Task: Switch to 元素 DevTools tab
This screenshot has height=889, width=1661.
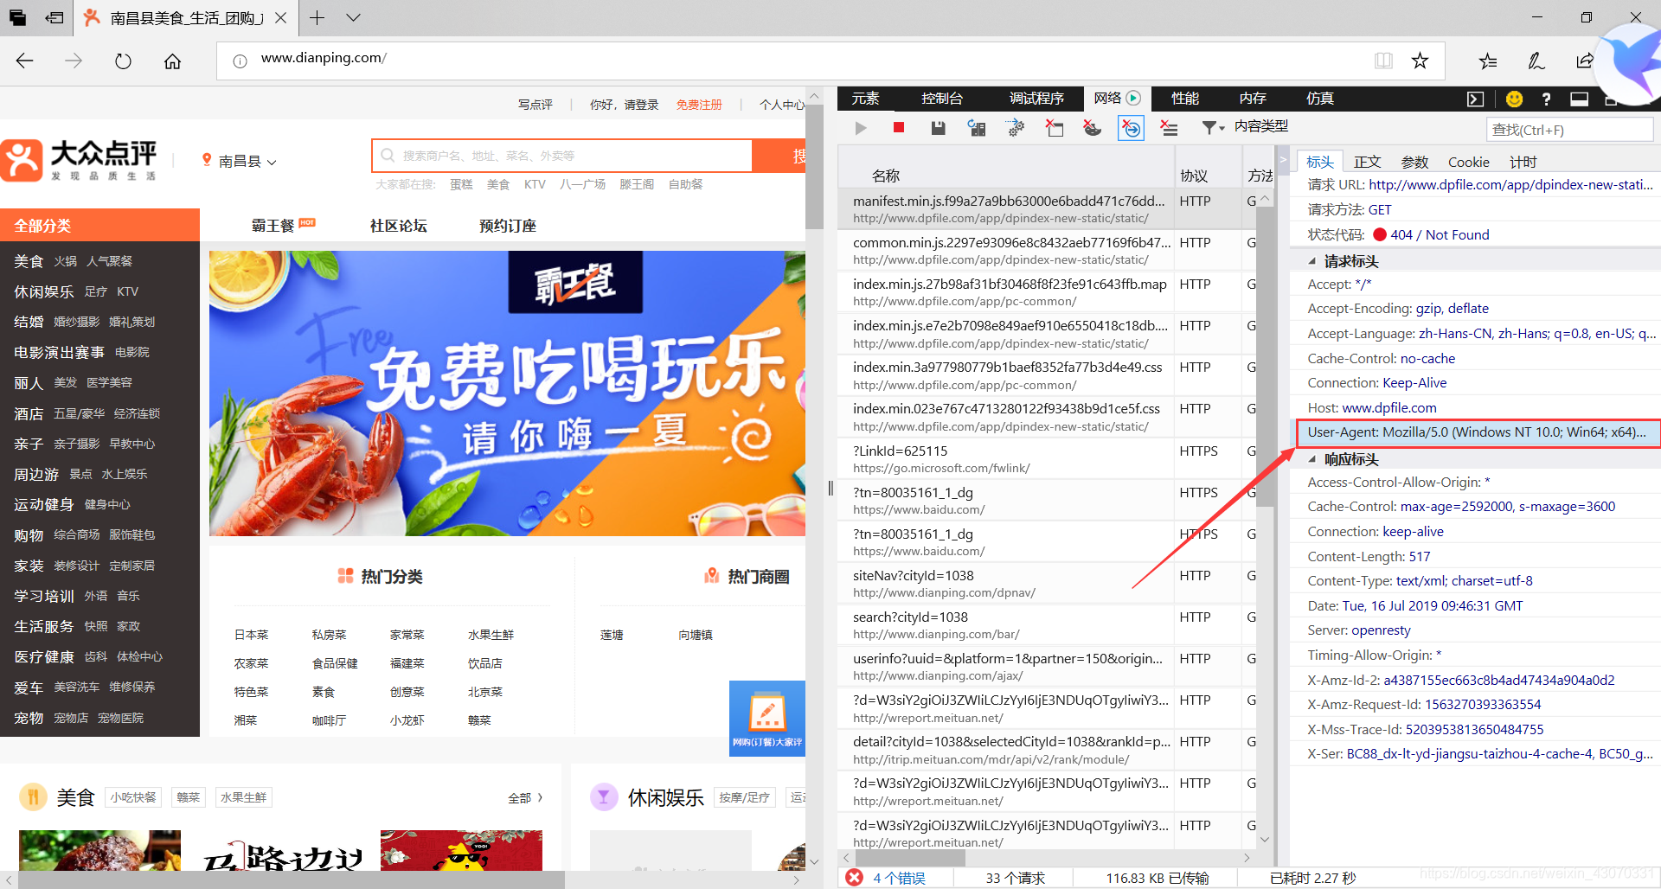Action: tap(865, 99)
